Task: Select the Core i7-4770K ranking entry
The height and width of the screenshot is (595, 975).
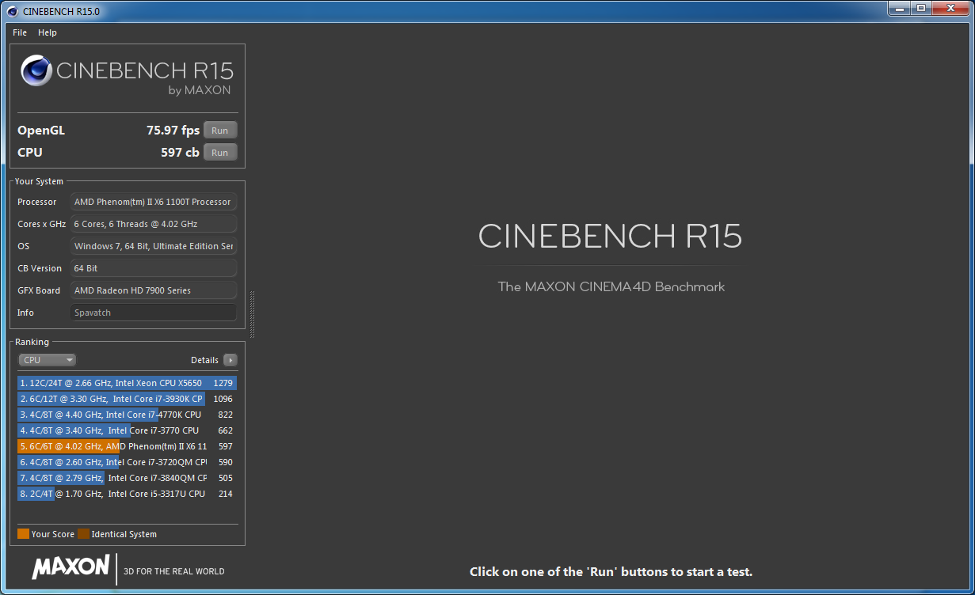Action: 127,415
